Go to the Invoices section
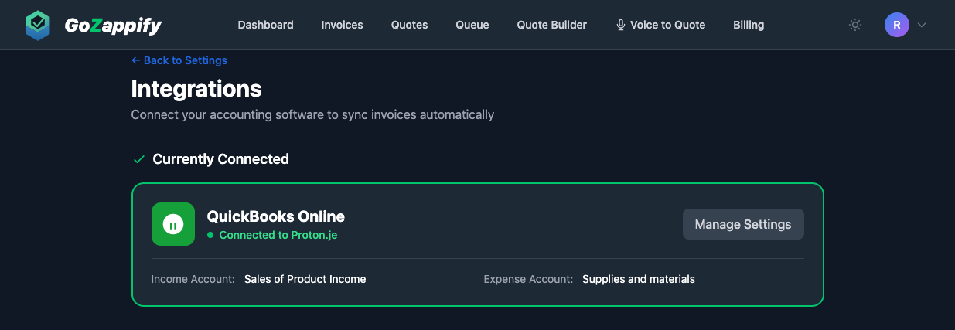Screen dimensions: 955x330 [x=342, y=25]
